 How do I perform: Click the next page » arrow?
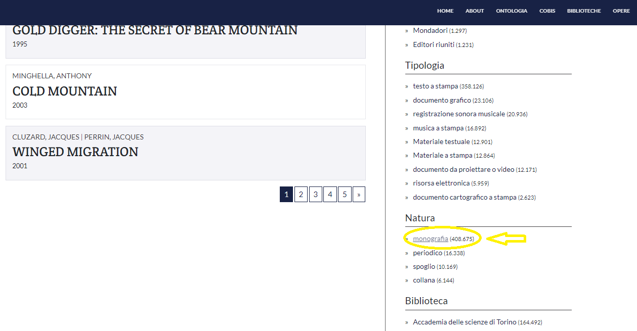359,195
